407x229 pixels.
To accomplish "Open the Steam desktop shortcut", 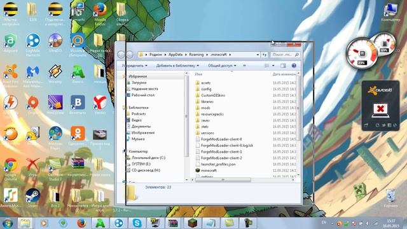I will pos(33,198).
